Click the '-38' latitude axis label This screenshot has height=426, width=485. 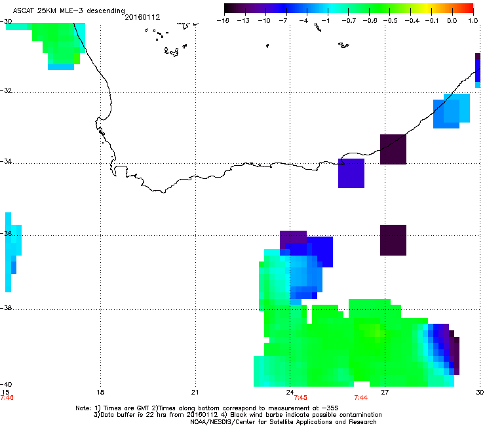click(6, 308)
